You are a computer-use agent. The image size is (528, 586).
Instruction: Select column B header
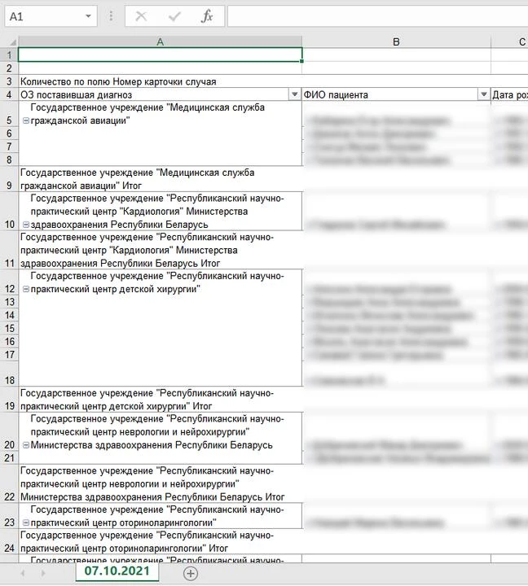[x=395, y=42]
